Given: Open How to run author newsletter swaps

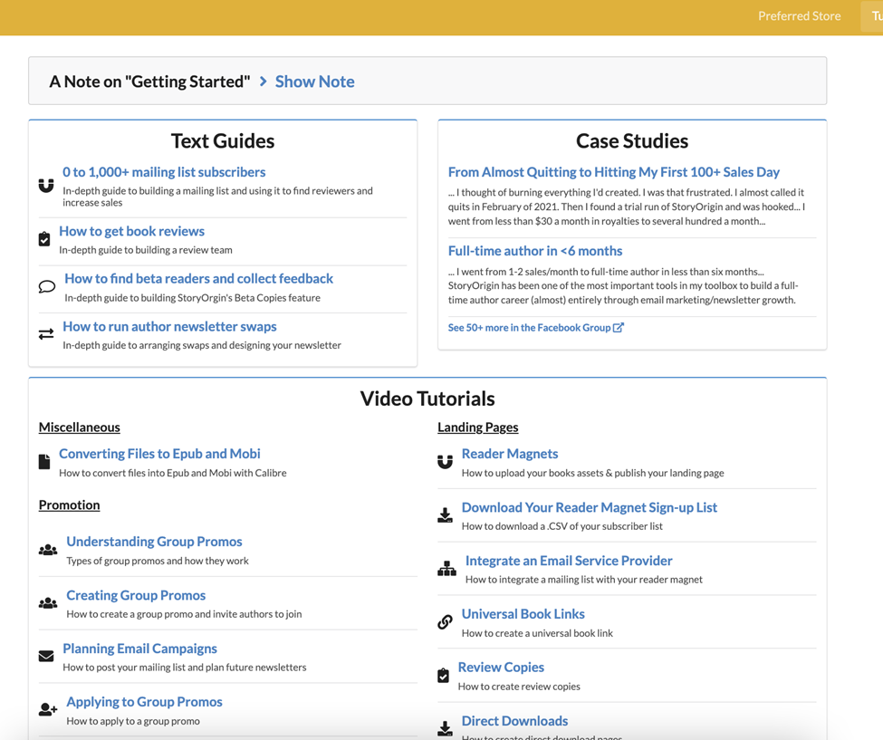Looking at the screenshot, I should point(169,326).
